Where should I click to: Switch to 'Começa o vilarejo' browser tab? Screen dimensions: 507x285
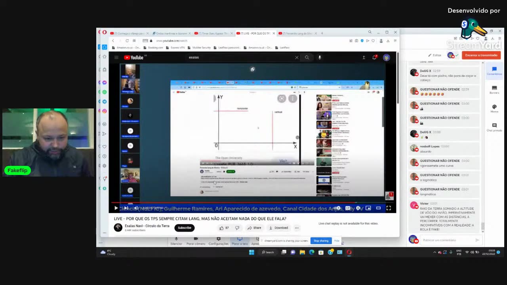point(128,34)
